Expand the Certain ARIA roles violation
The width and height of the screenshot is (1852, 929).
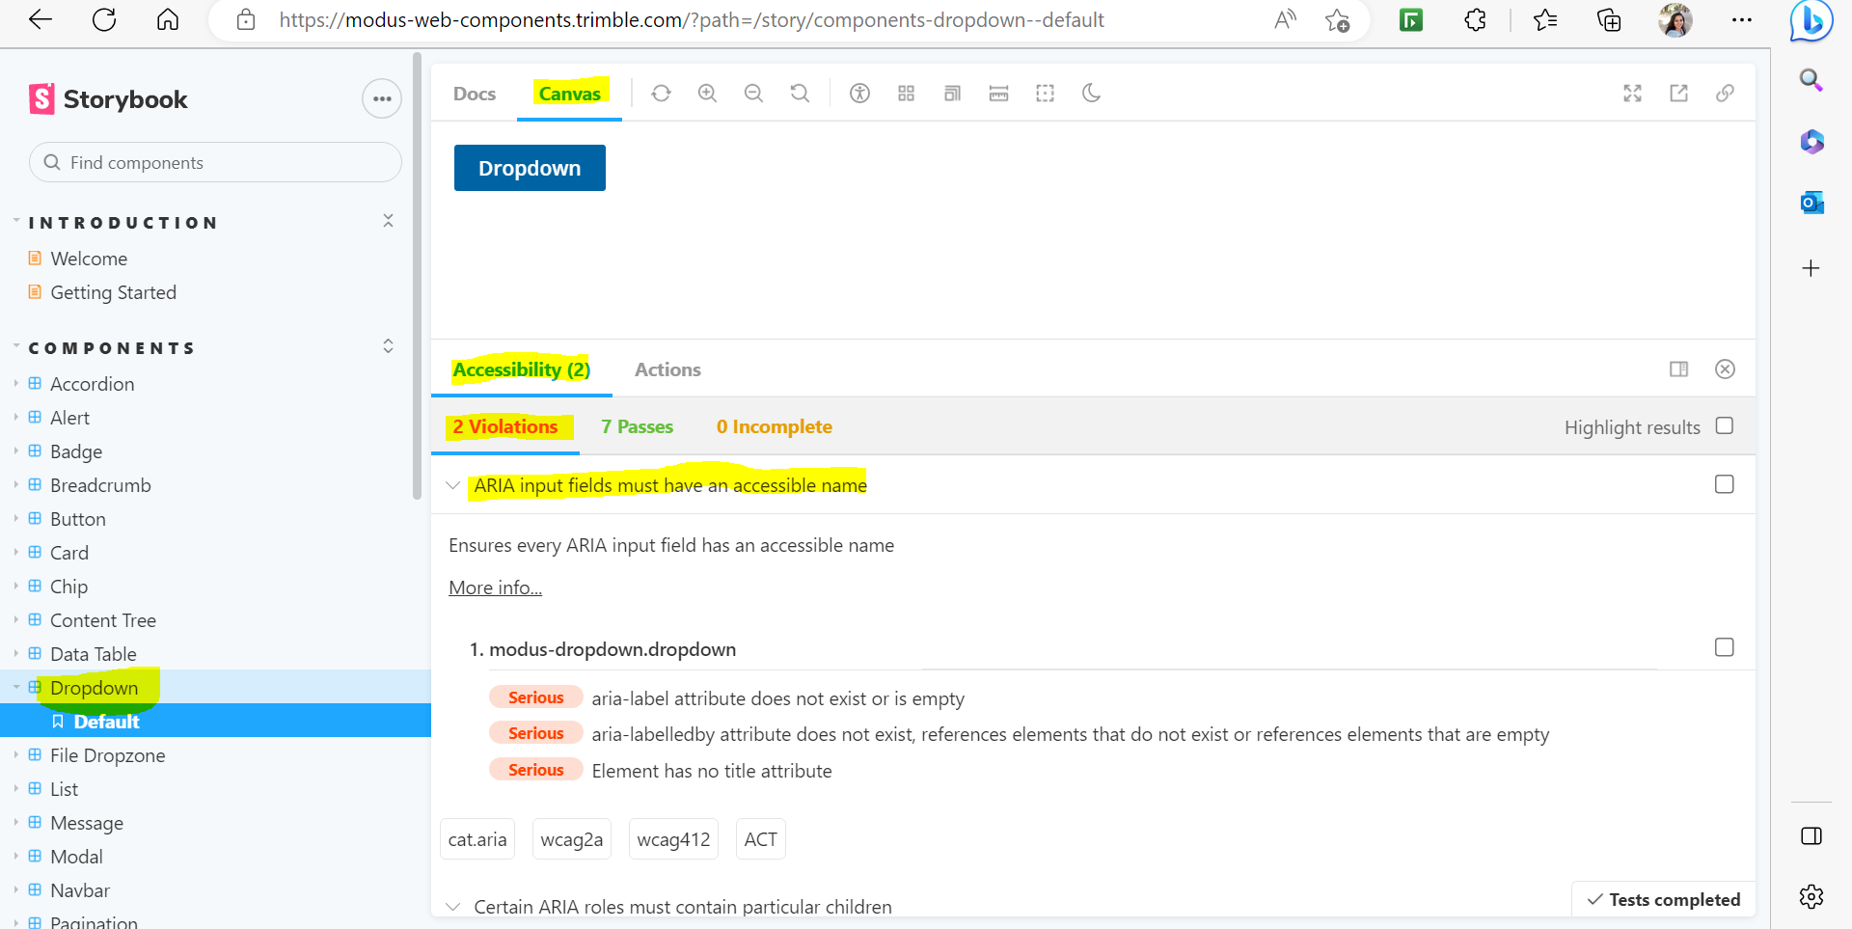453,906
